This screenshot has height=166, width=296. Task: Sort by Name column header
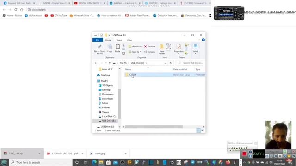coord(128,69)
